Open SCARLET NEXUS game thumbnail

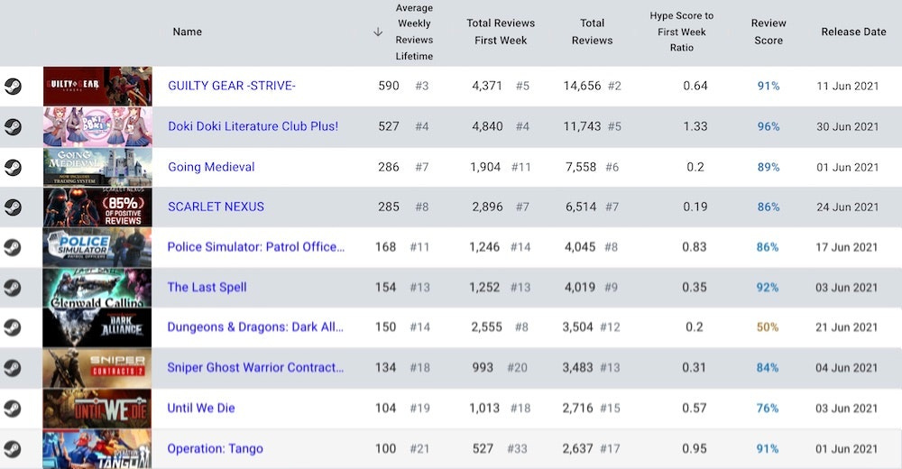click(97, 207)
